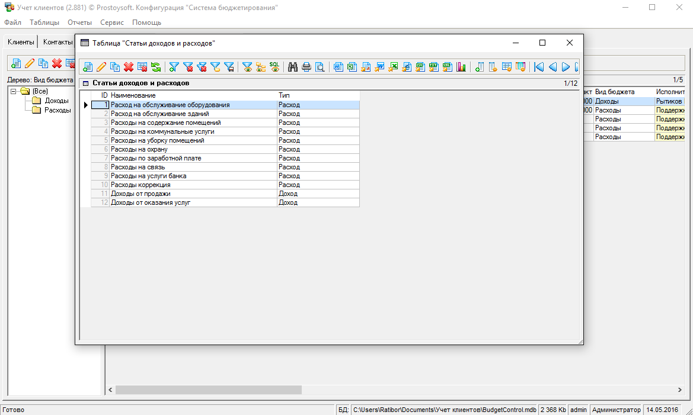
Task: Click the add filter funnel icon
Action: click(x=174, y=67)
